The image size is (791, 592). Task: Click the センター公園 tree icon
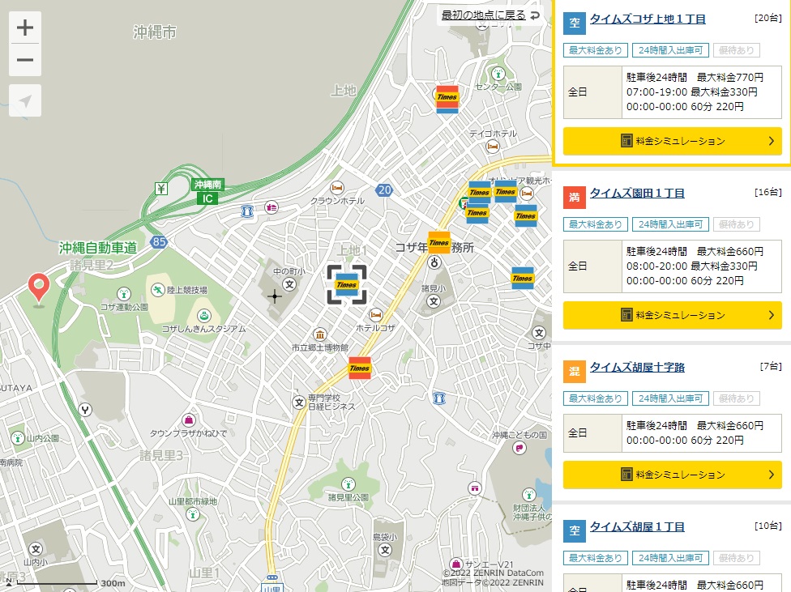pyautogui.click(x=498, y=75)
